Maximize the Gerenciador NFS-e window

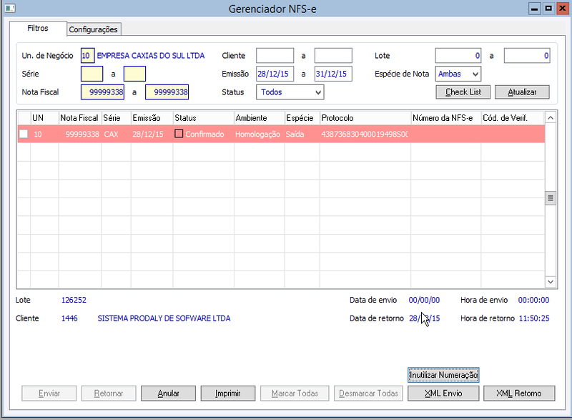coord(548,9)
